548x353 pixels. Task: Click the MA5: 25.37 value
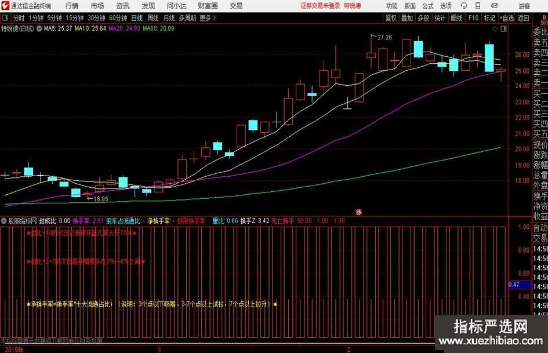(58, 28)
